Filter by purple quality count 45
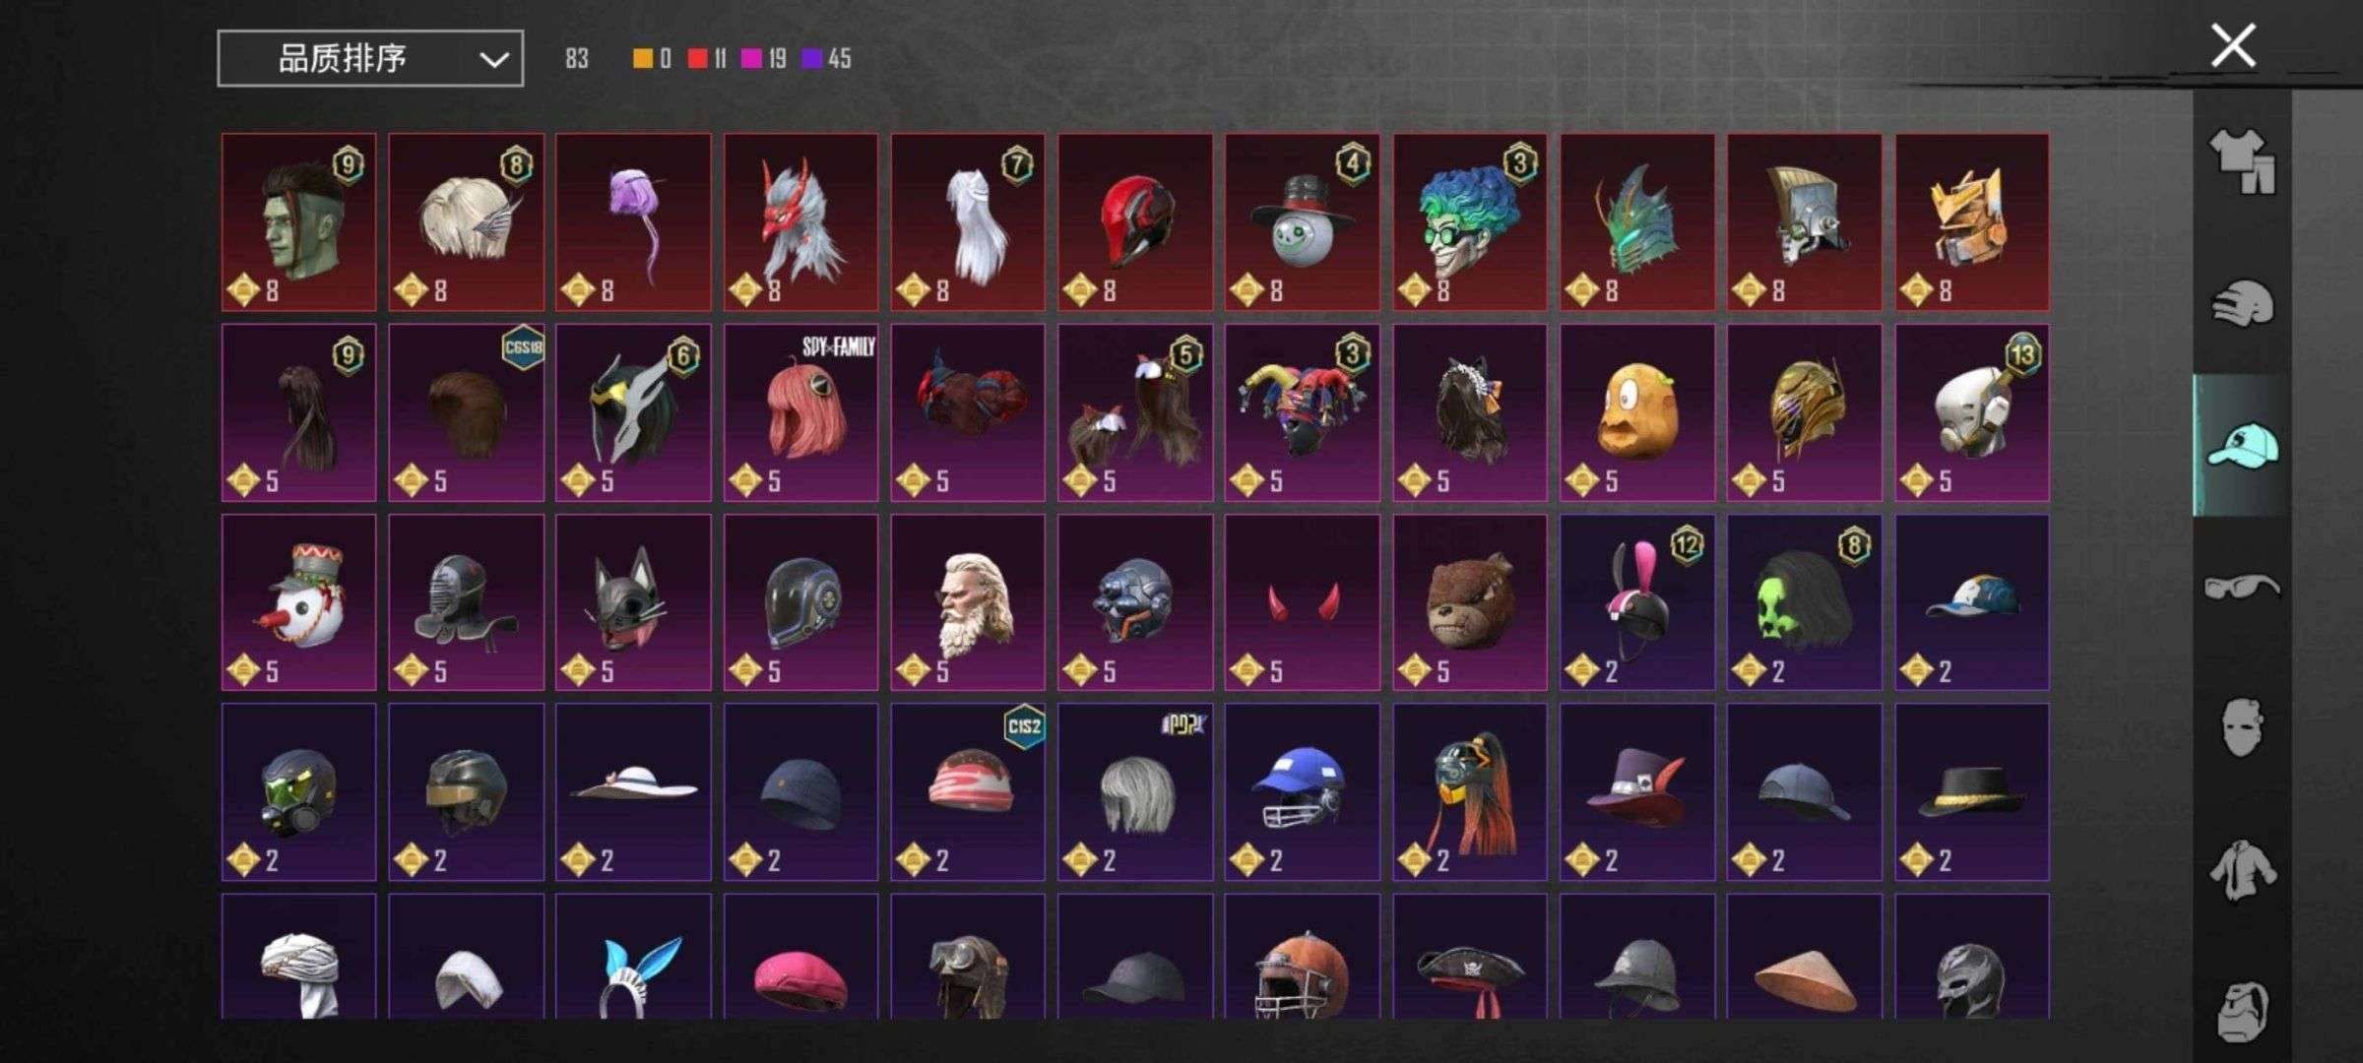The image size is (2363, 1063). (826, 59)
